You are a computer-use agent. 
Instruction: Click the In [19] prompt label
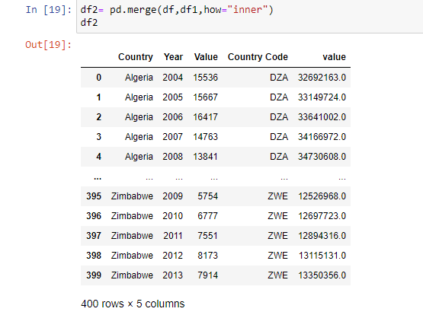49,10
